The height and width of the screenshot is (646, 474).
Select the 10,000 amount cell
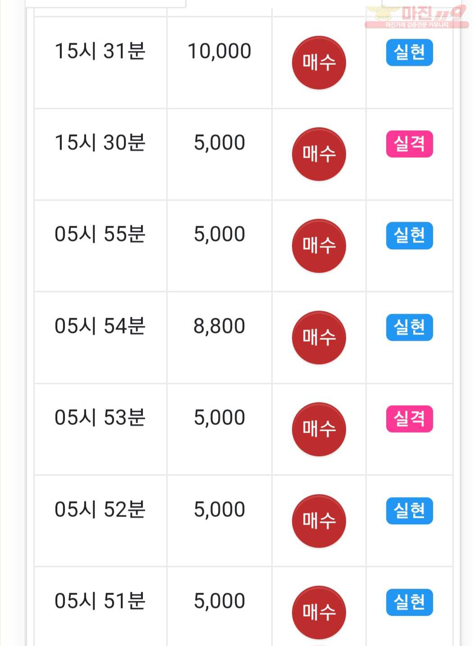(219, 63)
